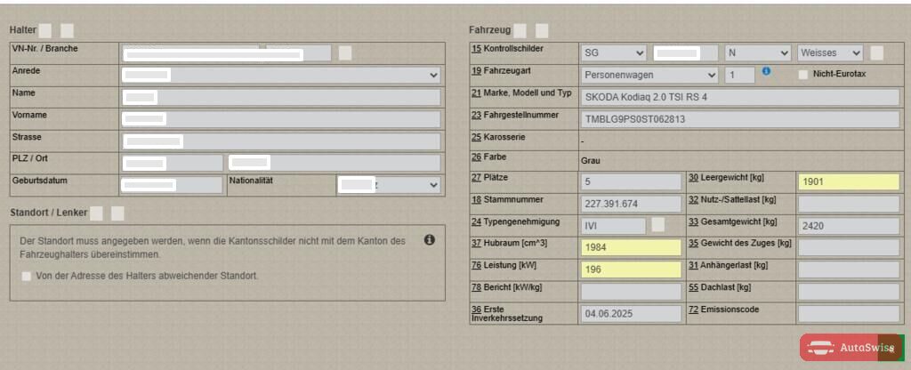Screen dimensions: 911x370
Task: Click the '19 Fahrzeugart' label
Action: [502, 71]
